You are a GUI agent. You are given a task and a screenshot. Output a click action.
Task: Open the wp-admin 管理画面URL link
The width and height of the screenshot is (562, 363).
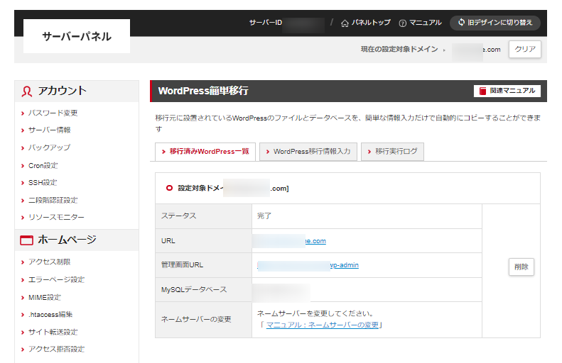click(x=309, y=265)
